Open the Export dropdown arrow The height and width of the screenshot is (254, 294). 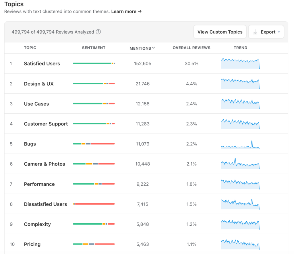tap(279, 32)
